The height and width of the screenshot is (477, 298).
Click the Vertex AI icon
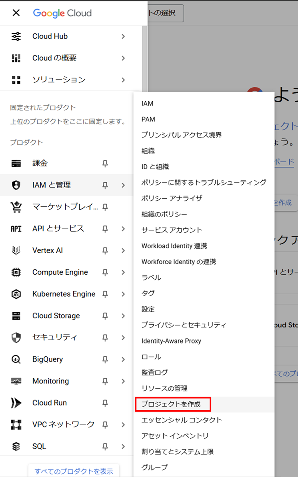16,250
